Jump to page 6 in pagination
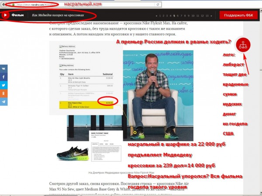The image size is (262, 196). coord(178,16)
